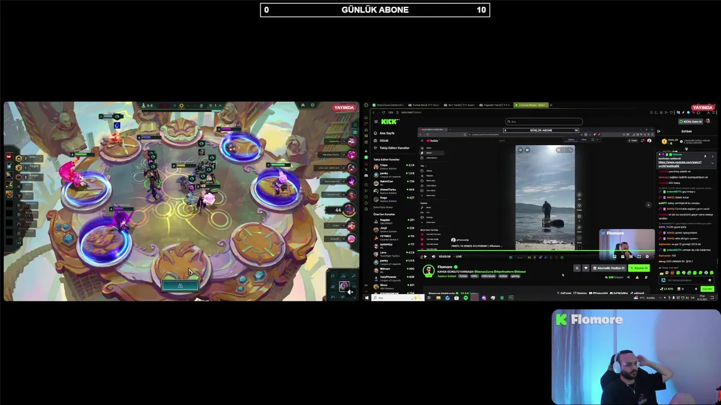Toggle the heart follow button for Flomore

click(x=586, y=268)
